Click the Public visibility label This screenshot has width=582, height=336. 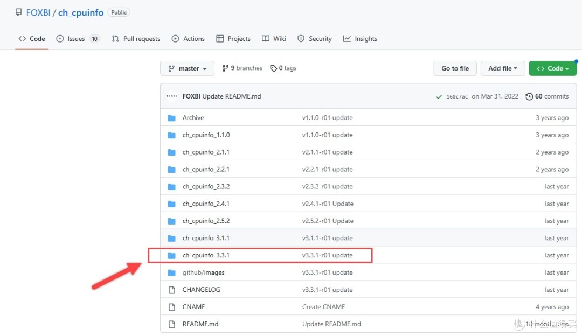coord(119,12)
